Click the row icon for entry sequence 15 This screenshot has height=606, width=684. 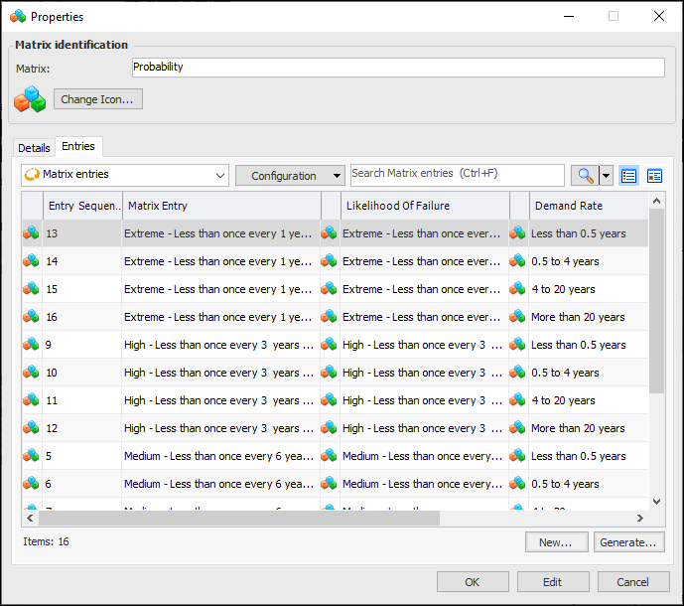[31, 289]
